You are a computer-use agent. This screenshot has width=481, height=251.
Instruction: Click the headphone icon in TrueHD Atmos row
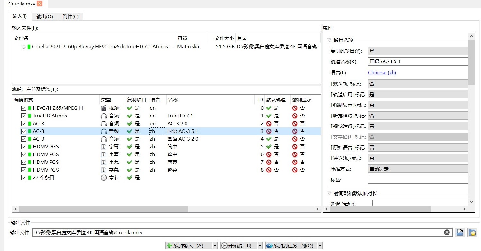pyautogui.click(x=104, y=116)
